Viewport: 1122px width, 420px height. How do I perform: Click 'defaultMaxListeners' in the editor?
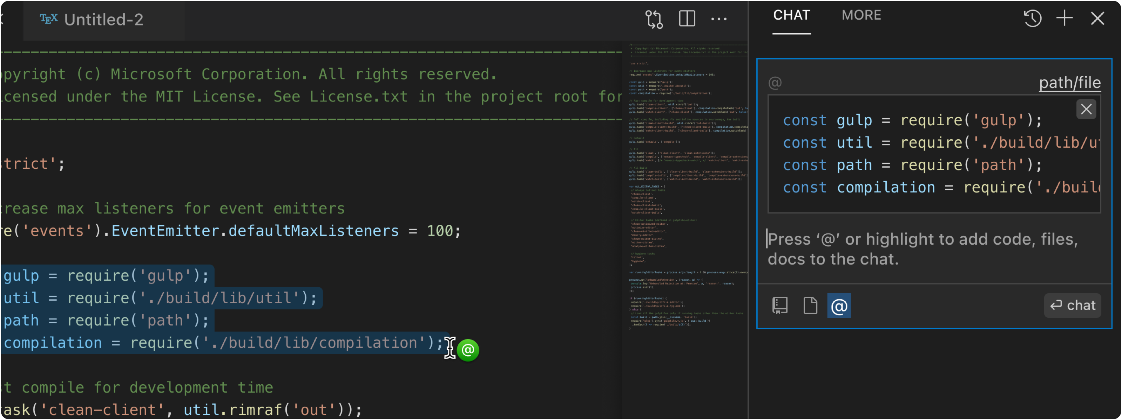(313, 231)
